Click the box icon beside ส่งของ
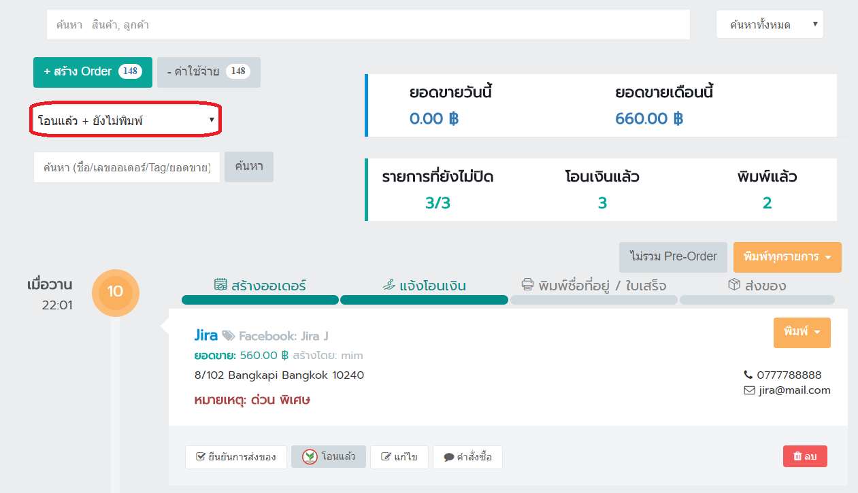Image resolution: width=858 pixels, height=493 pixels. click(x=734, y=285)
